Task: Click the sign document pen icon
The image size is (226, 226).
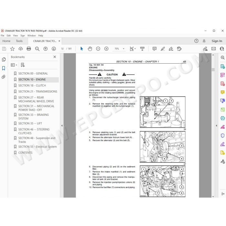Action: point(171,49)
